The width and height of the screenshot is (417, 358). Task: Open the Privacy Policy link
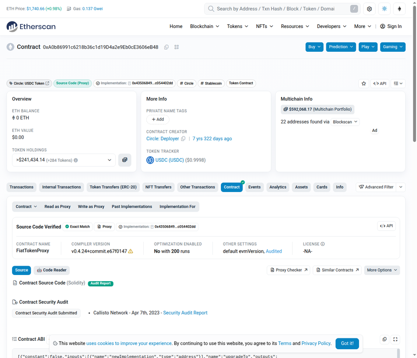pos(316,344)
